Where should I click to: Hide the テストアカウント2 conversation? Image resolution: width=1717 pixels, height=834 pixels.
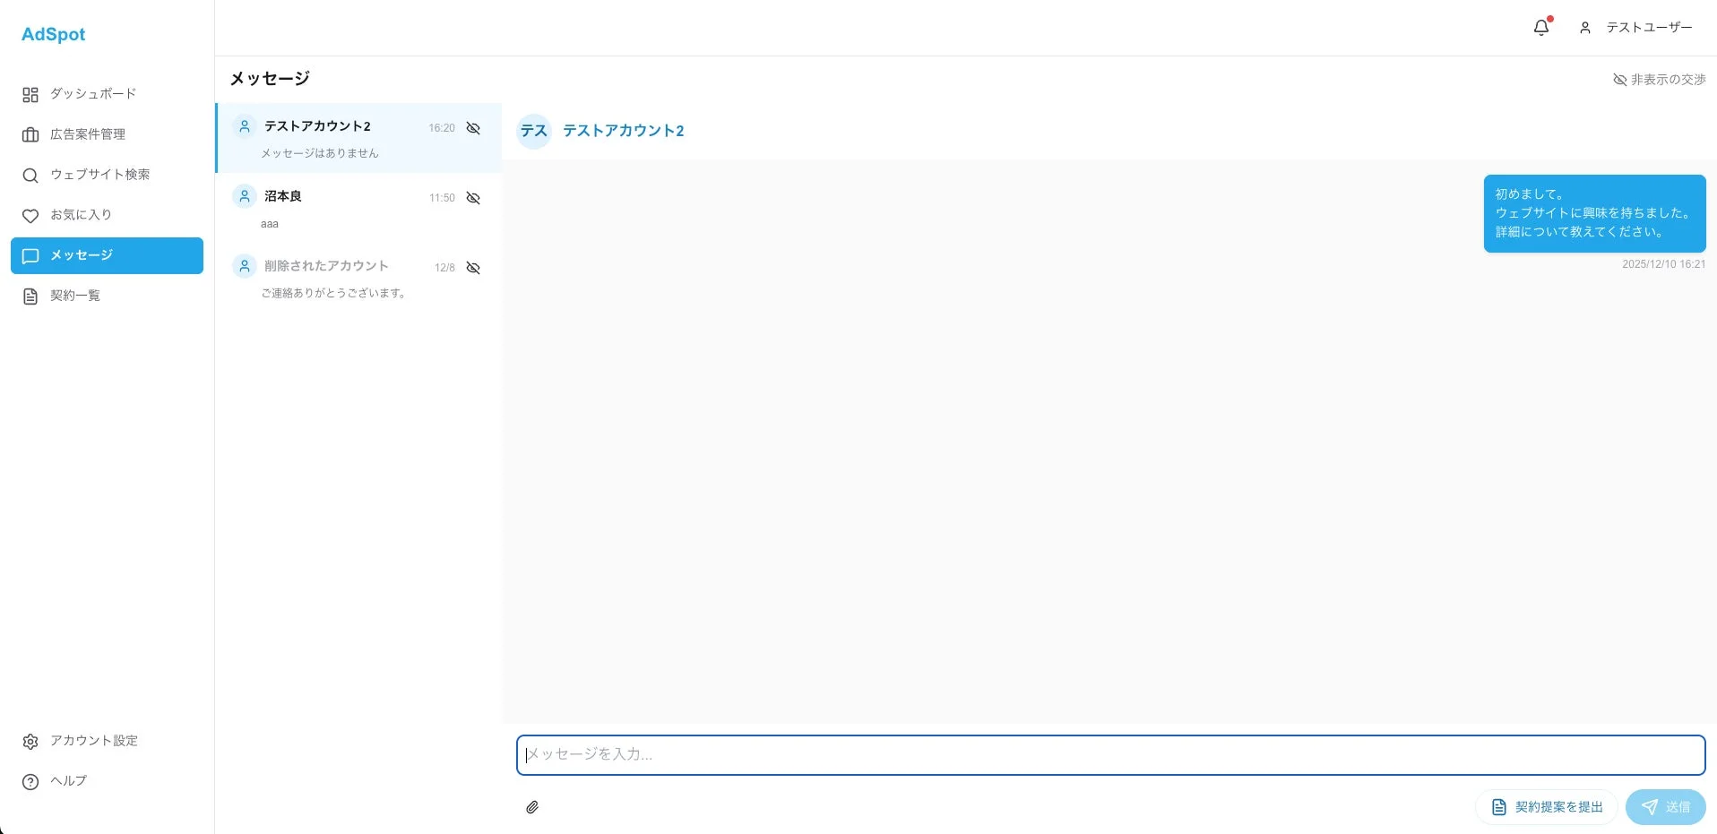tap(473, 128)
